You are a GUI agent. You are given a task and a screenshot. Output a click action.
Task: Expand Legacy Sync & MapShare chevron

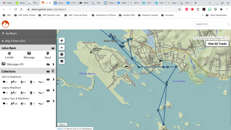pos(53,101)
